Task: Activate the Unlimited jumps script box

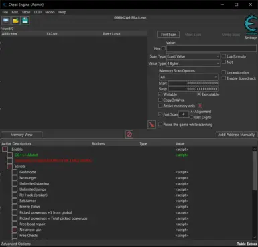Action: (15, 189)
